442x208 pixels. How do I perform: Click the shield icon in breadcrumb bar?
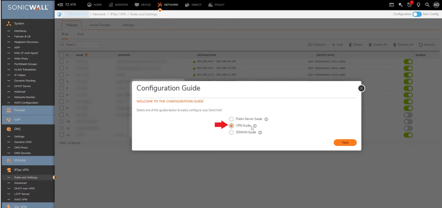(59, 15)
